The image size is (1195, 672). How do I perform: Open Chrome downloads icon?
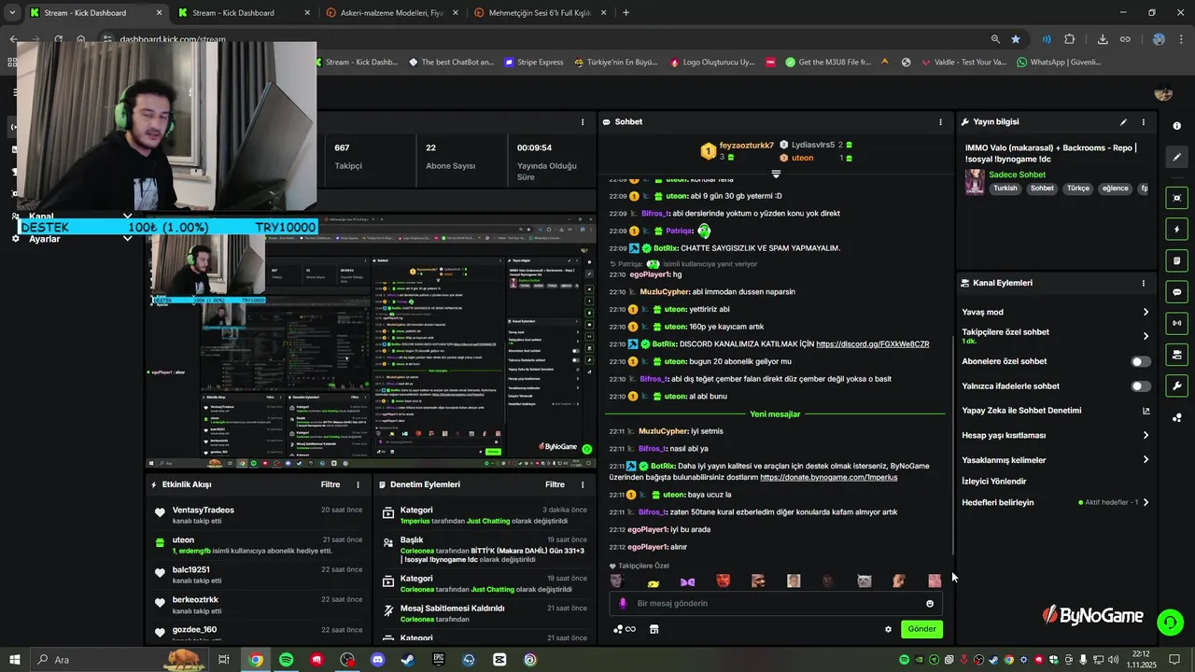tap(1103, 39)
